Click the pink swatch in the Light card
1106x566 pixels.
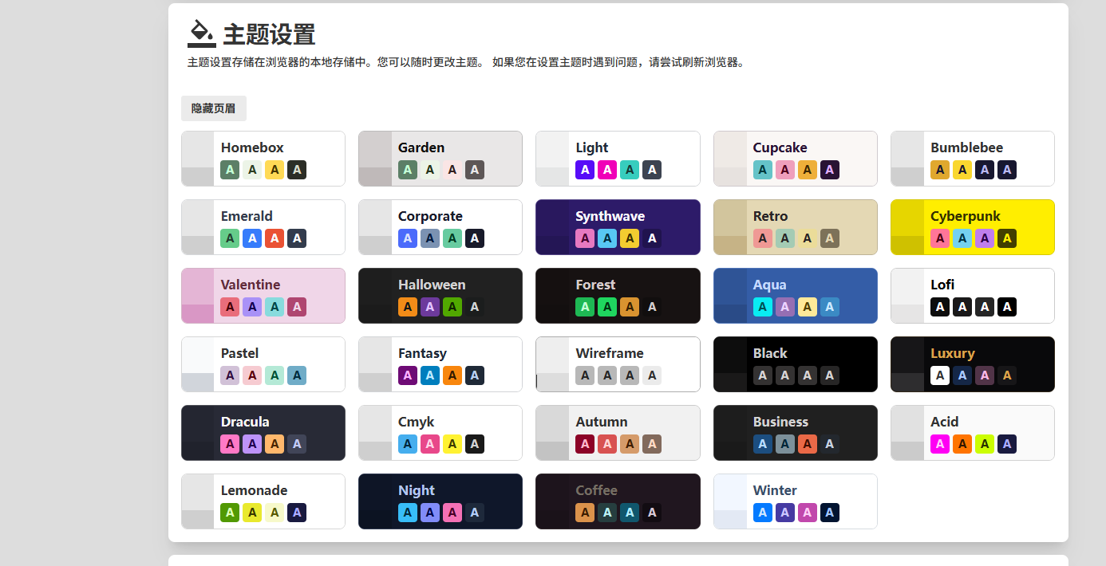coord(607,170)
